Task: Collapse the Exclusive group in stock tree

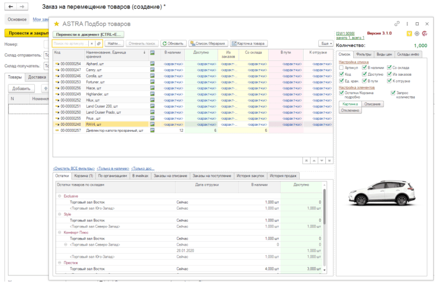Action: coord(59,195)
